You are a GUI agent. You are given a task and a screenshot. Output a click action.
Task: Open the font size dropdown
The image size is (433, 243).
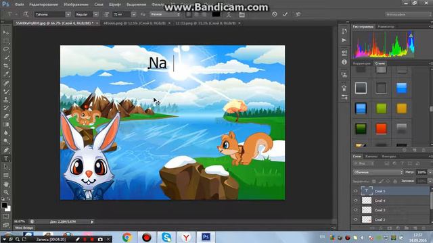[134, 14]
